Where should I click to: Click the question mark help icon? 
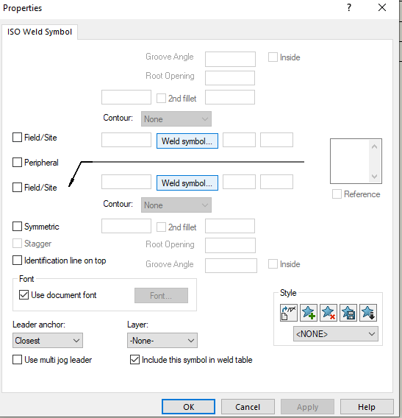point(349,7)
